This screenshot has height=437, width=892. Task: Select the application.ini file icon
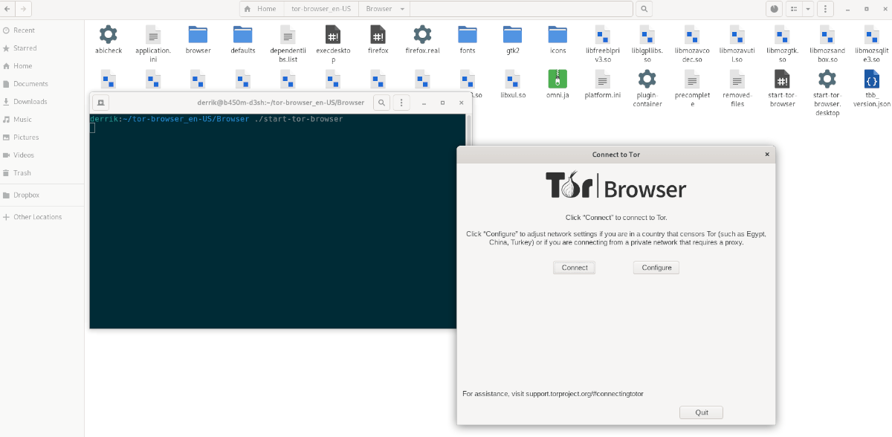(153, 34)
